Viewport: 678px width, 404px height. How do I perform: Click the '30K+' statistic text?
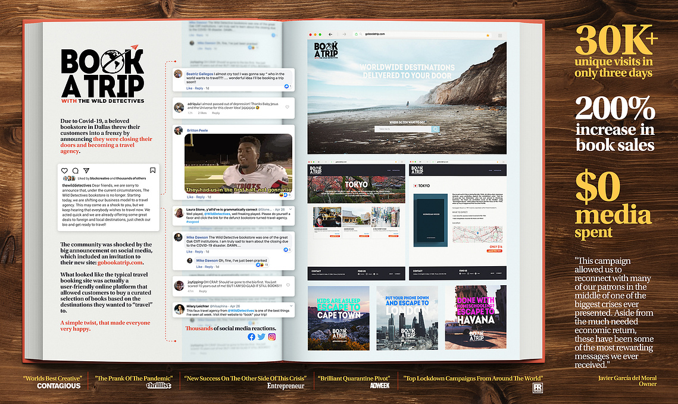[616, 40]
